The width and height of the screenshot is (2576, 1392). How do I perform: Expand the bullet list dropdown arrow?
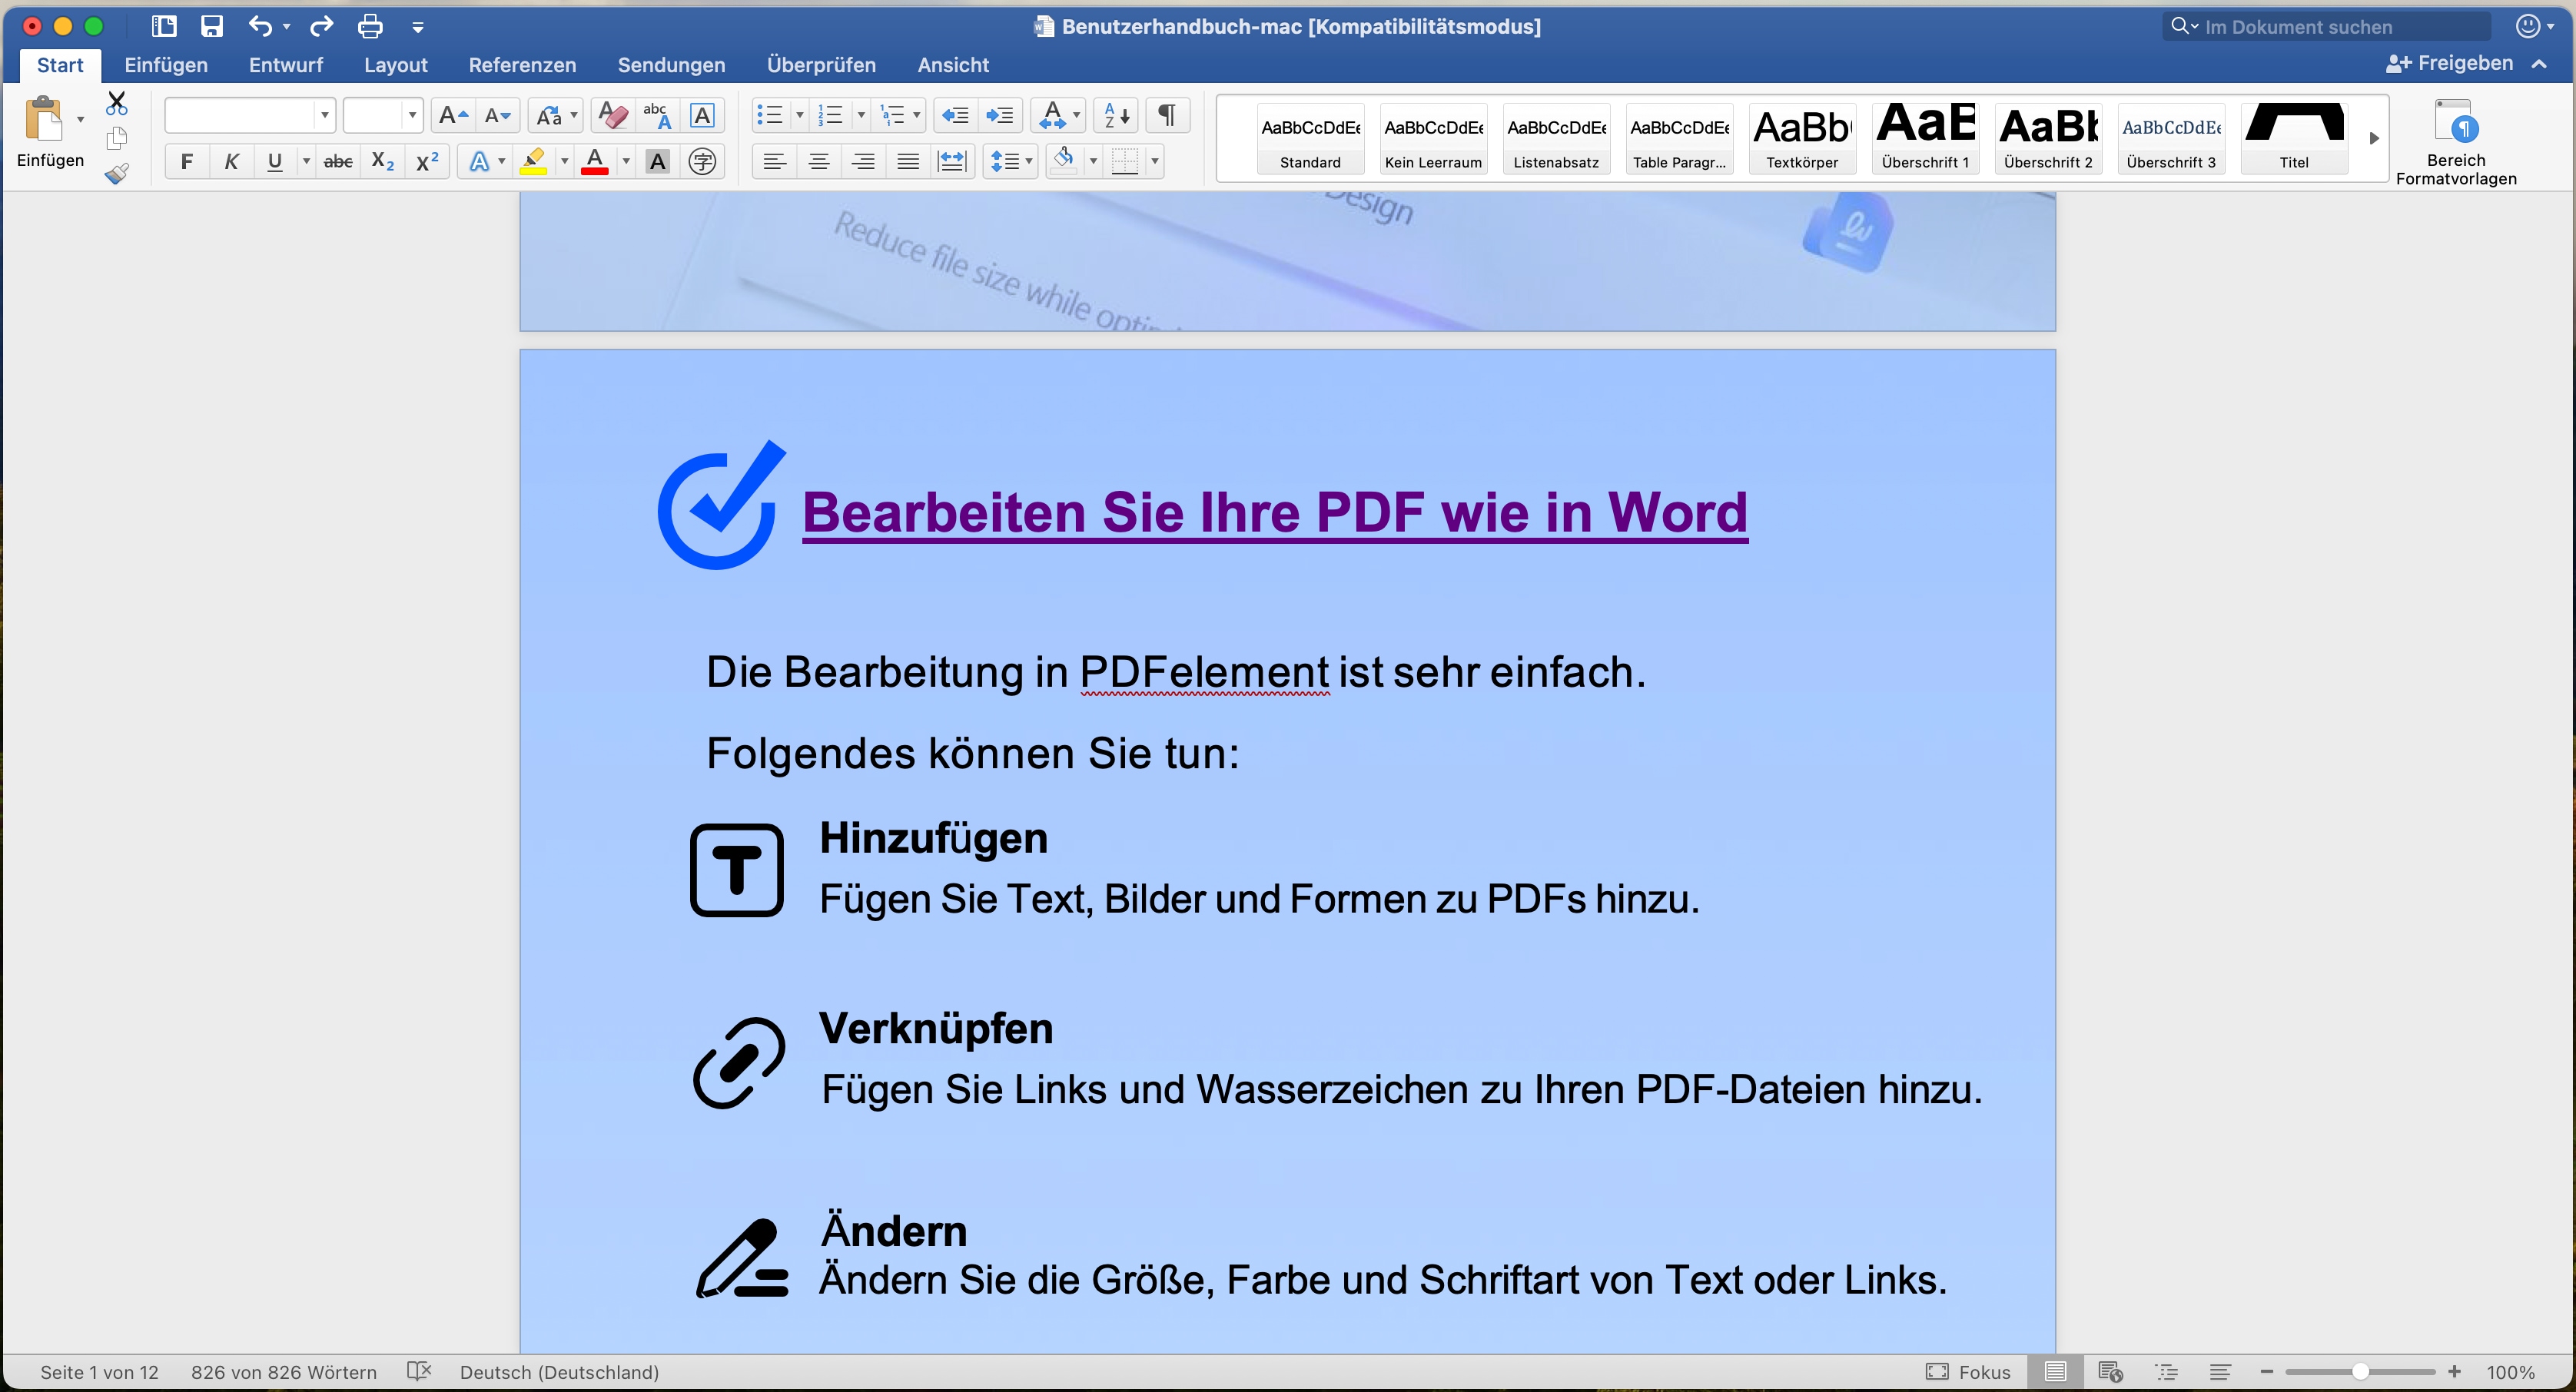(x=799, y=116)
